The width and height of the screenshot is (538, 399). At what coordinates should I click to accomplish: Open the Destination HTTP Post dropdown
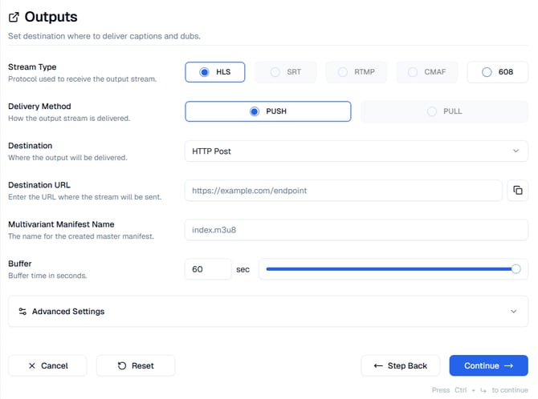pyautogui.click(x=356, y=151)
